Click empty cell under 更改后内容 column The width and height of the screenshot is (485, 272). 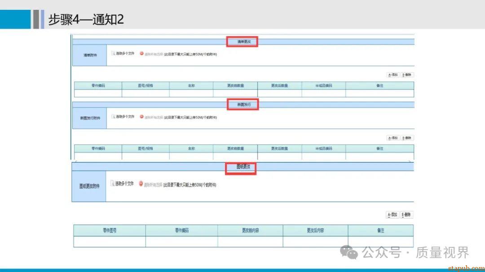315,242
